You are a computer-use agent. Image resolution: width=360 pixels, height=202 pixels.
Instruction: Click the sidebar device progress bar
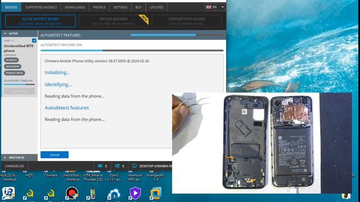click(19, 84)
